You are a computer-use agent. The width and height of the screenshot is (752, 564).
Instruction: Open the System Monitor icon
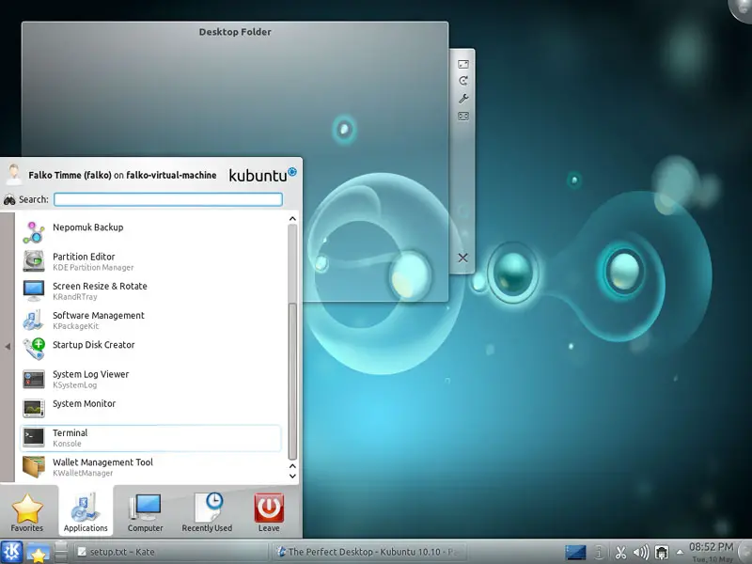pyautogui.click(x=34, y=408)
